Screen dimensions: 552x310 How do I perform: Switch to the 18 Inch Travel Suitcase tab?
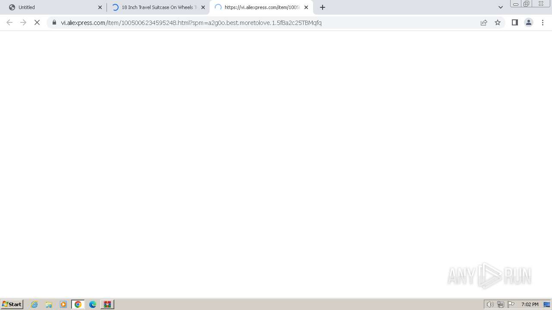click(157, 7)
